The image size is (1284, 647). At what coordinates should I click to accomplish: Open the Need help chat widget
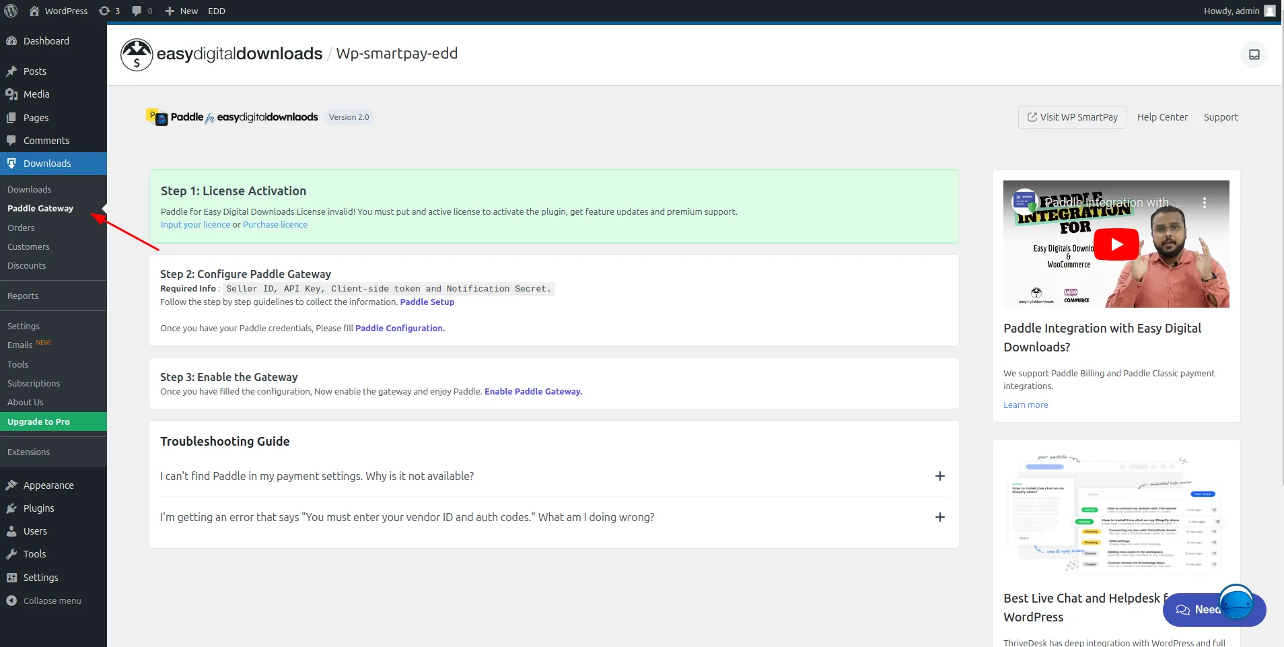tap(1214, 609)
